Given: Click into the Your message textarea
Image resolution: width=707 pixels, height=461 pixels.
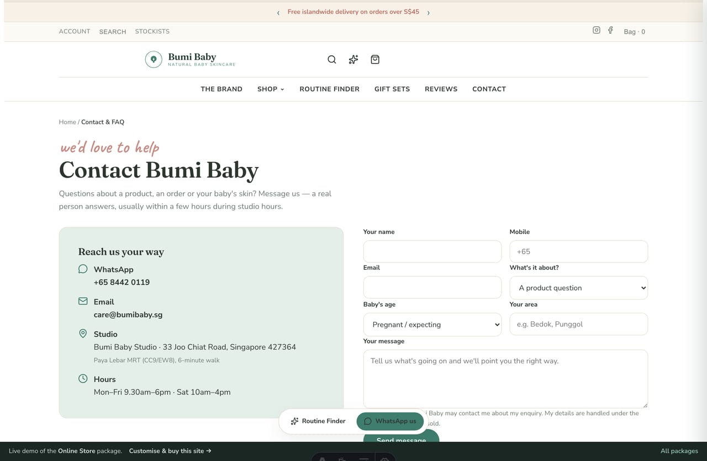Looking at the screenshot, I should (x=505, y=379).
